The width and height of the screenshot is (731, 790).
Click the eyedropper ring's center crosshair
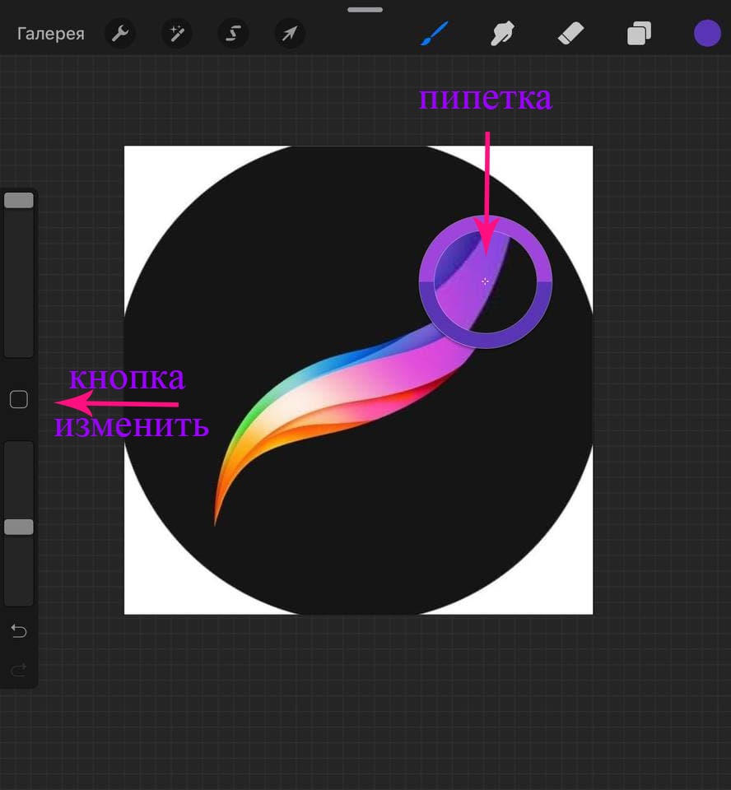pyautogui.click(x=485, y=281)
